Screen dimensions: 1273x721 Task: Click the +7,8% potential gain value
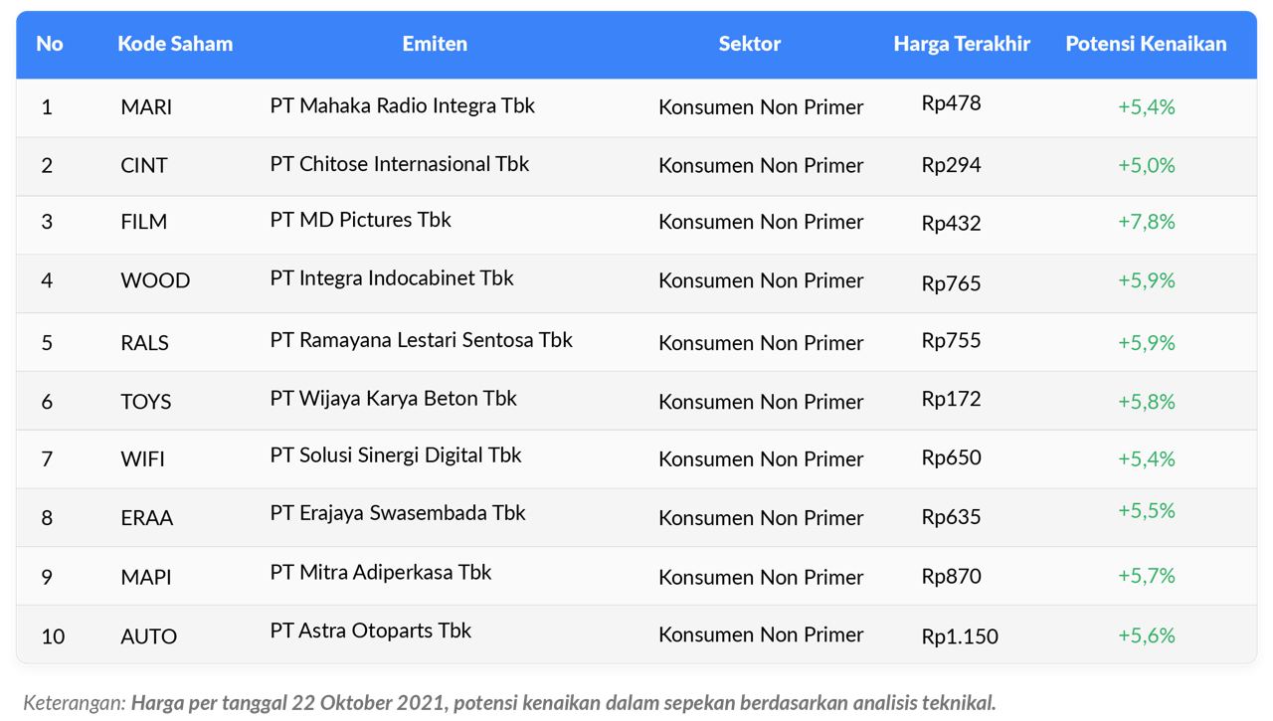[1146, 222]
